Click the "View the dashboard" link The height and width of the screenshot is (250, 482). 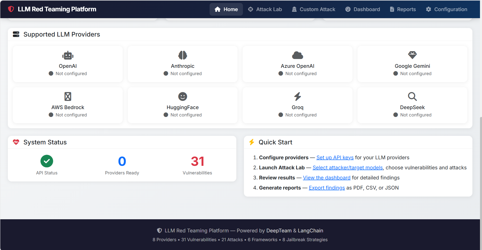tap(326, 177)
